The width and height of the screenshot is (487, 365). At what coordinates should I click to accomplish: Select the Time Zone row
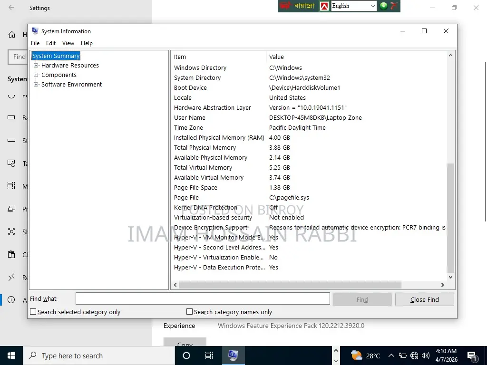(x=309, y=127)
